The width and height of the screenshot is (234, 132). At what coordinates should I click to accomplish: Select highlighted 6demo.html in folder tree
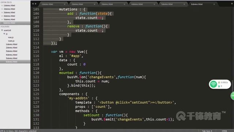pyautogui.click(x=11, y=62)
